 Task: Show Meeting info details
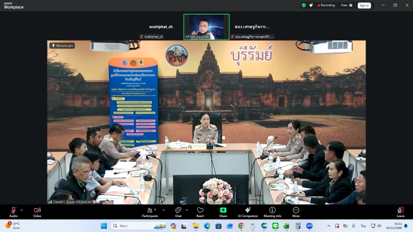(273, 212)
